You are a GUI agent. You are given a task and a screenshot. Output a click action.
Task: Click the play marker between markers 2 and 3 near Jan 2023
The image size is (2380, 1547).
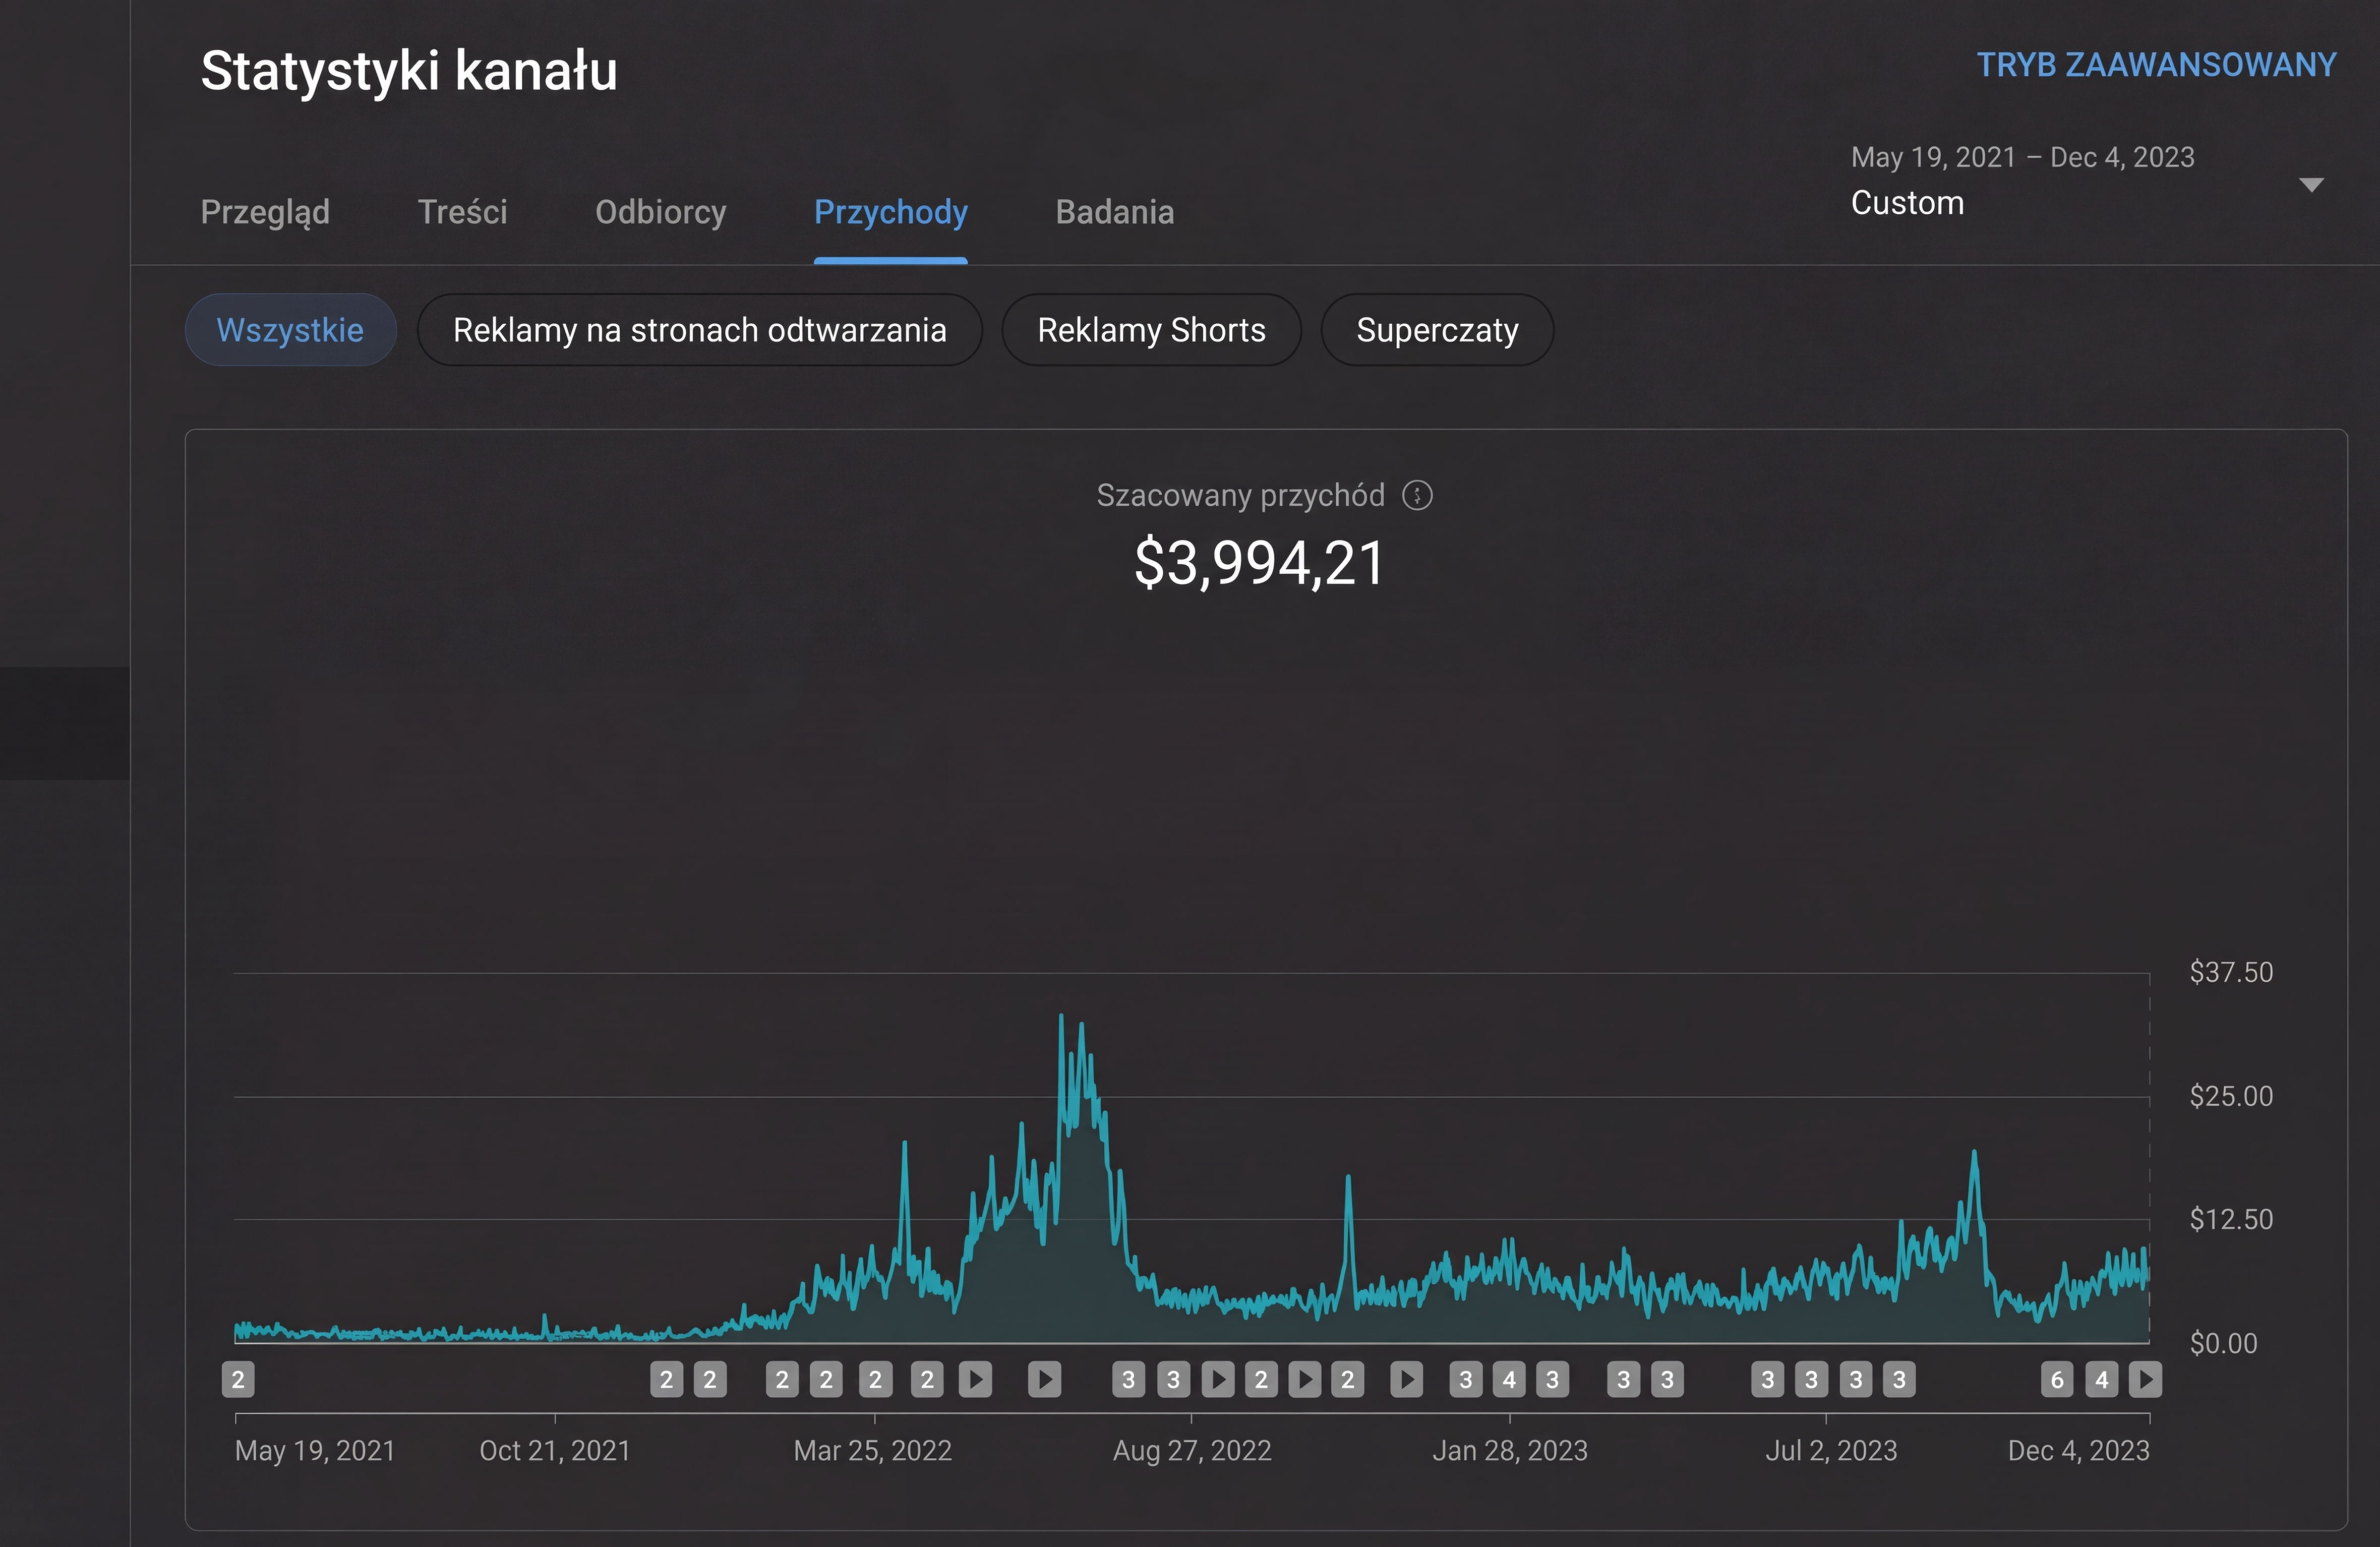tap(1406, 1380)
